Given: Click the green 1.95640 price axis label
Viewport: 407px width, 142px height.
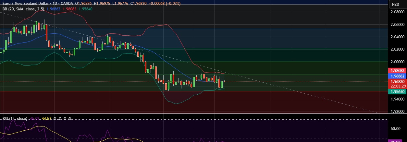Looking at the screenshot, I should click(397, 92).
